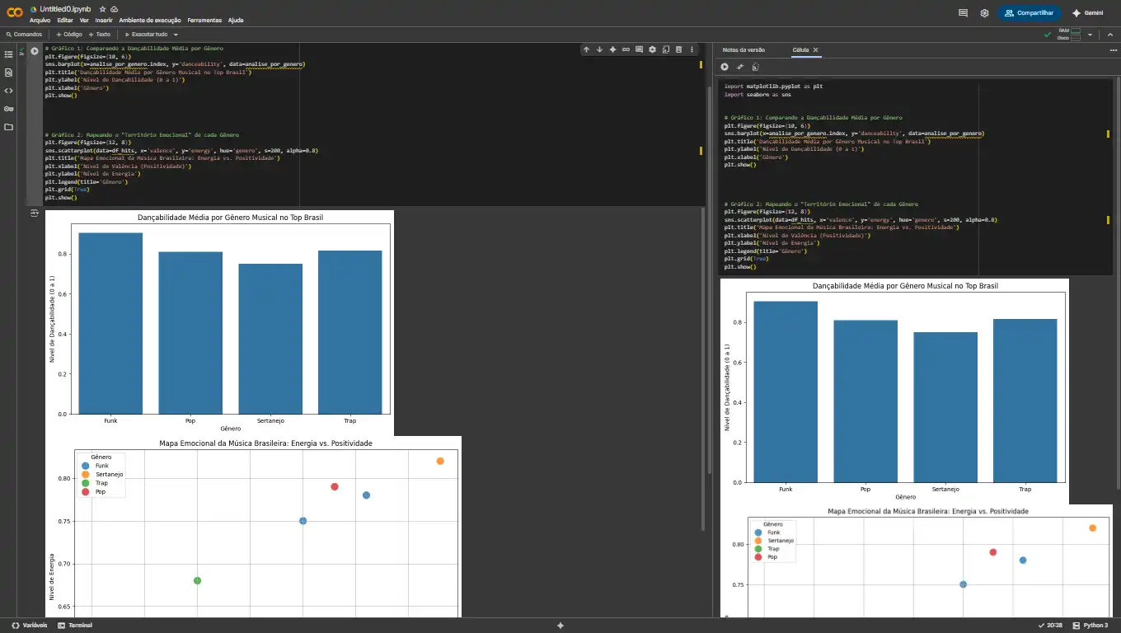Open the Gemini assistant button
This screenshot has width=1121, height=633.
click(1088, 13)
